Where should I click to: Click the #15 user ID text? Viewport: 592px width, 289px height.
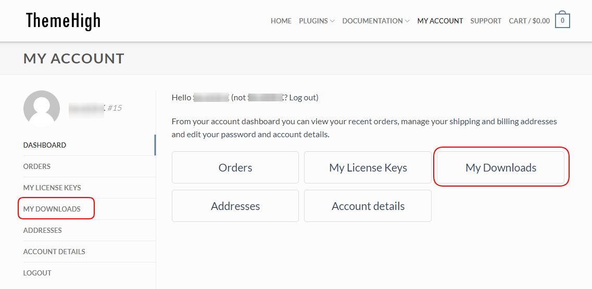[115, 108]
